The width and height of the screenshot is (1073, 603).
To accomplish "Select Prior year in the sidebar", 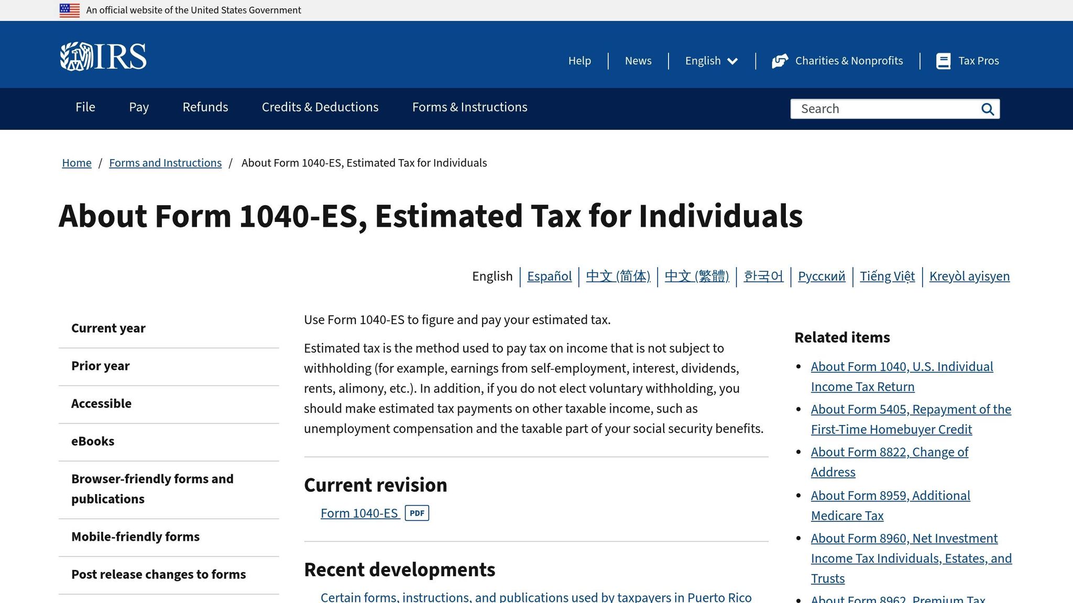I will 100,366.
